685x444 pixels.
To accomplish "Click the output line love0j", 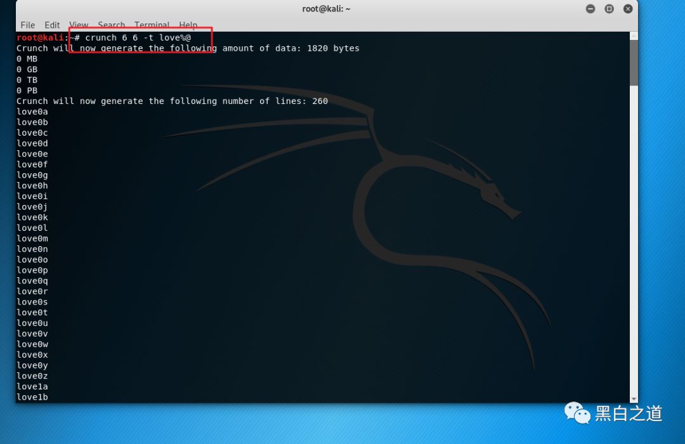I will click(x=32, y=207).
